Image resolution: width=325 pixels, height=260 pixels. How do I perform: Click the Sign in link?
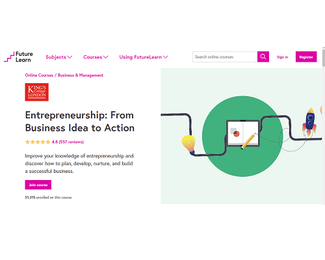click(x=282, y=57)
